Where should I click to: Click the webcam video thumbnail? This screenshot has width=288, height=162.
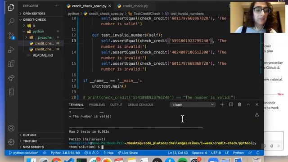click(258, 18)
